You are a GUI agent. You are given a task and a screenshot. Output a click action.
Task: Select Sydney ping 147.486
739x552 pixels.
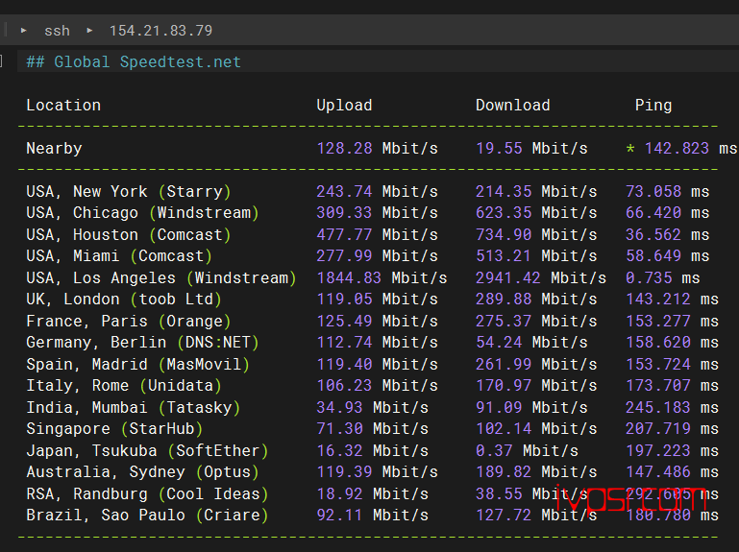(x=658, y=472)
